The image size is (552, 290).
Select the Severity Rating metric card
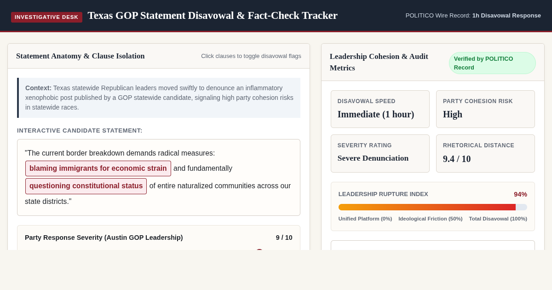[x=380, y=153]
